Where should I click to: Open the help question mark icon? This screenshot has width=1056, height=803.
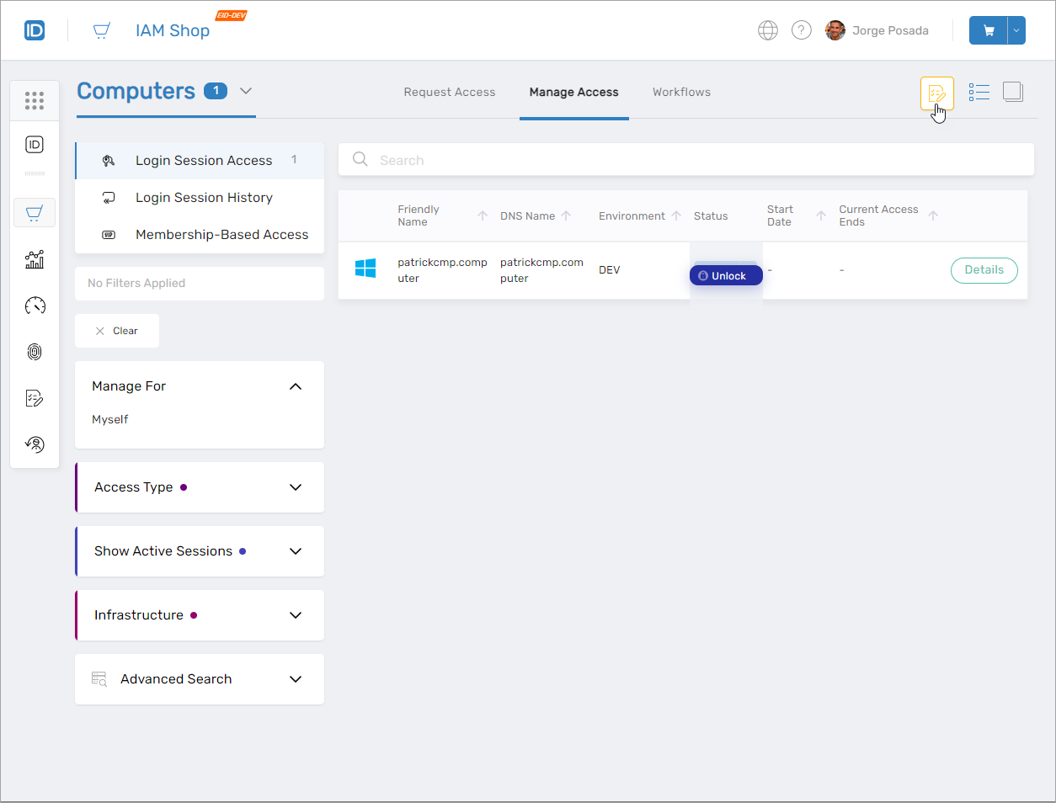point(801,30)
